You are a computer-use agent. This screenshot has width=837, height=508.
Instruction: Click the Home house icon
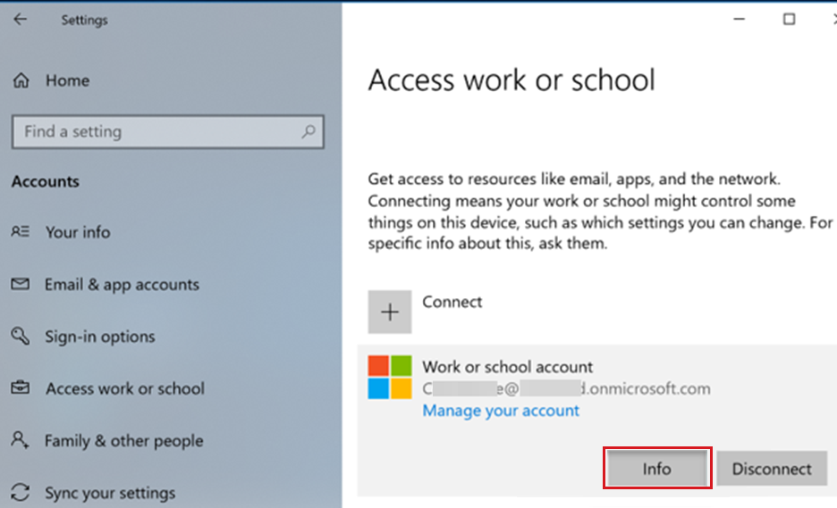tap(21, 80)
